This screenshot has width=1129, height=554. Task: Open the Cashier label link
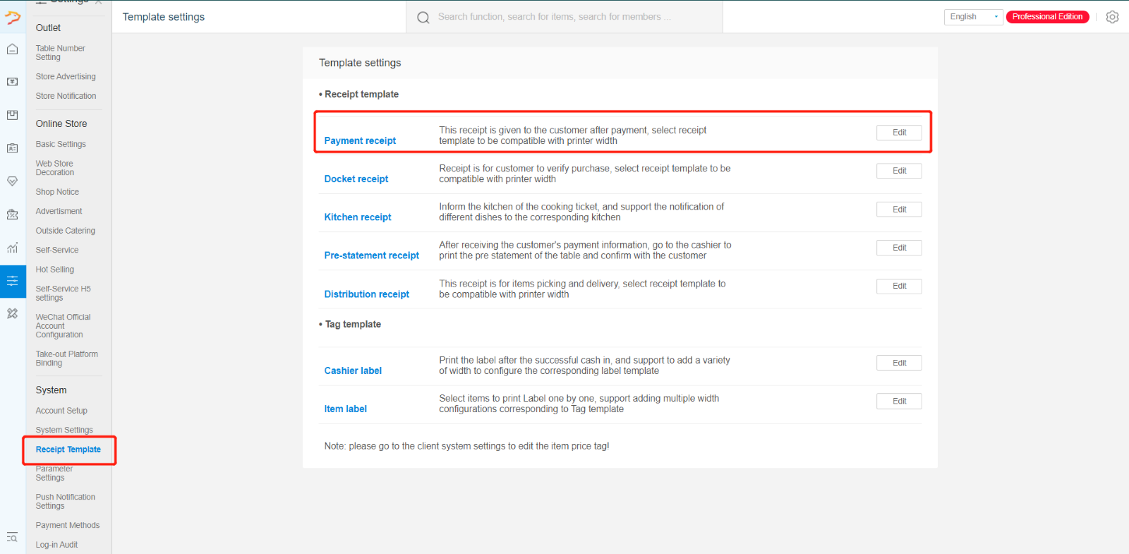353,371
